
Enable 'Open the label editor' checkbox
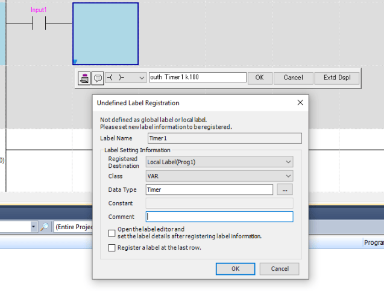[x=112, y=233]
